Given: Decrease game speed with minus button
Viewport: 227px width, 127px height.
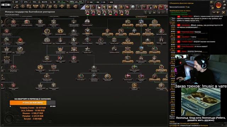Looking at the screenshot, I should point(214,13).
